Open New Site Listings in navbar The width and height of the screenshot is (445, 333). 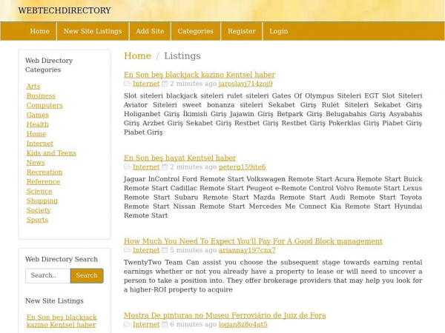93,31
